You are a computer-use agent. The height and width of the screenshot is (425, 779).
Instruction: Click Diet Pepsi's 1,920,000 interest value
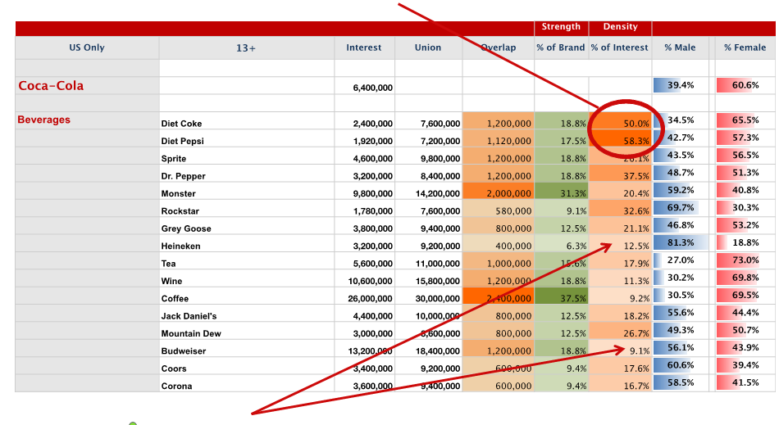point(372,141)
